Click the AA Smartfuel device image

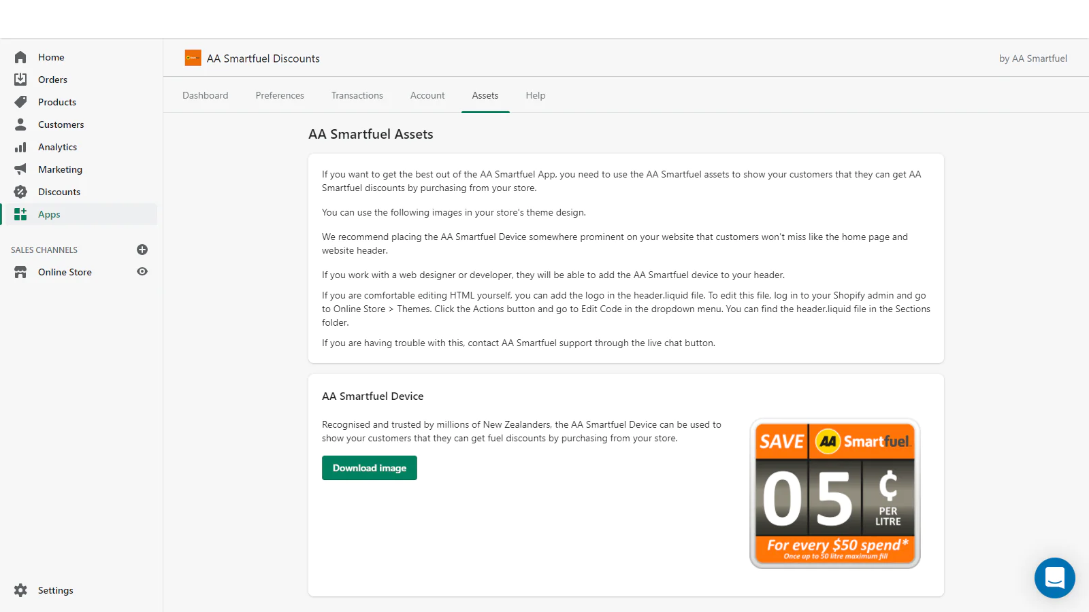click(x=834, y=493)
